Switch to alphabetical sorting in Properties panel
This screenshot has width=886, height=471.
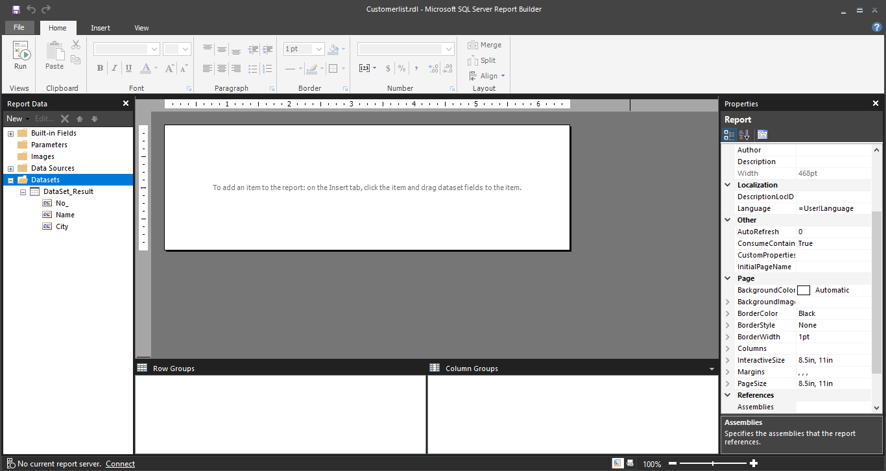(x=744, y=134)
